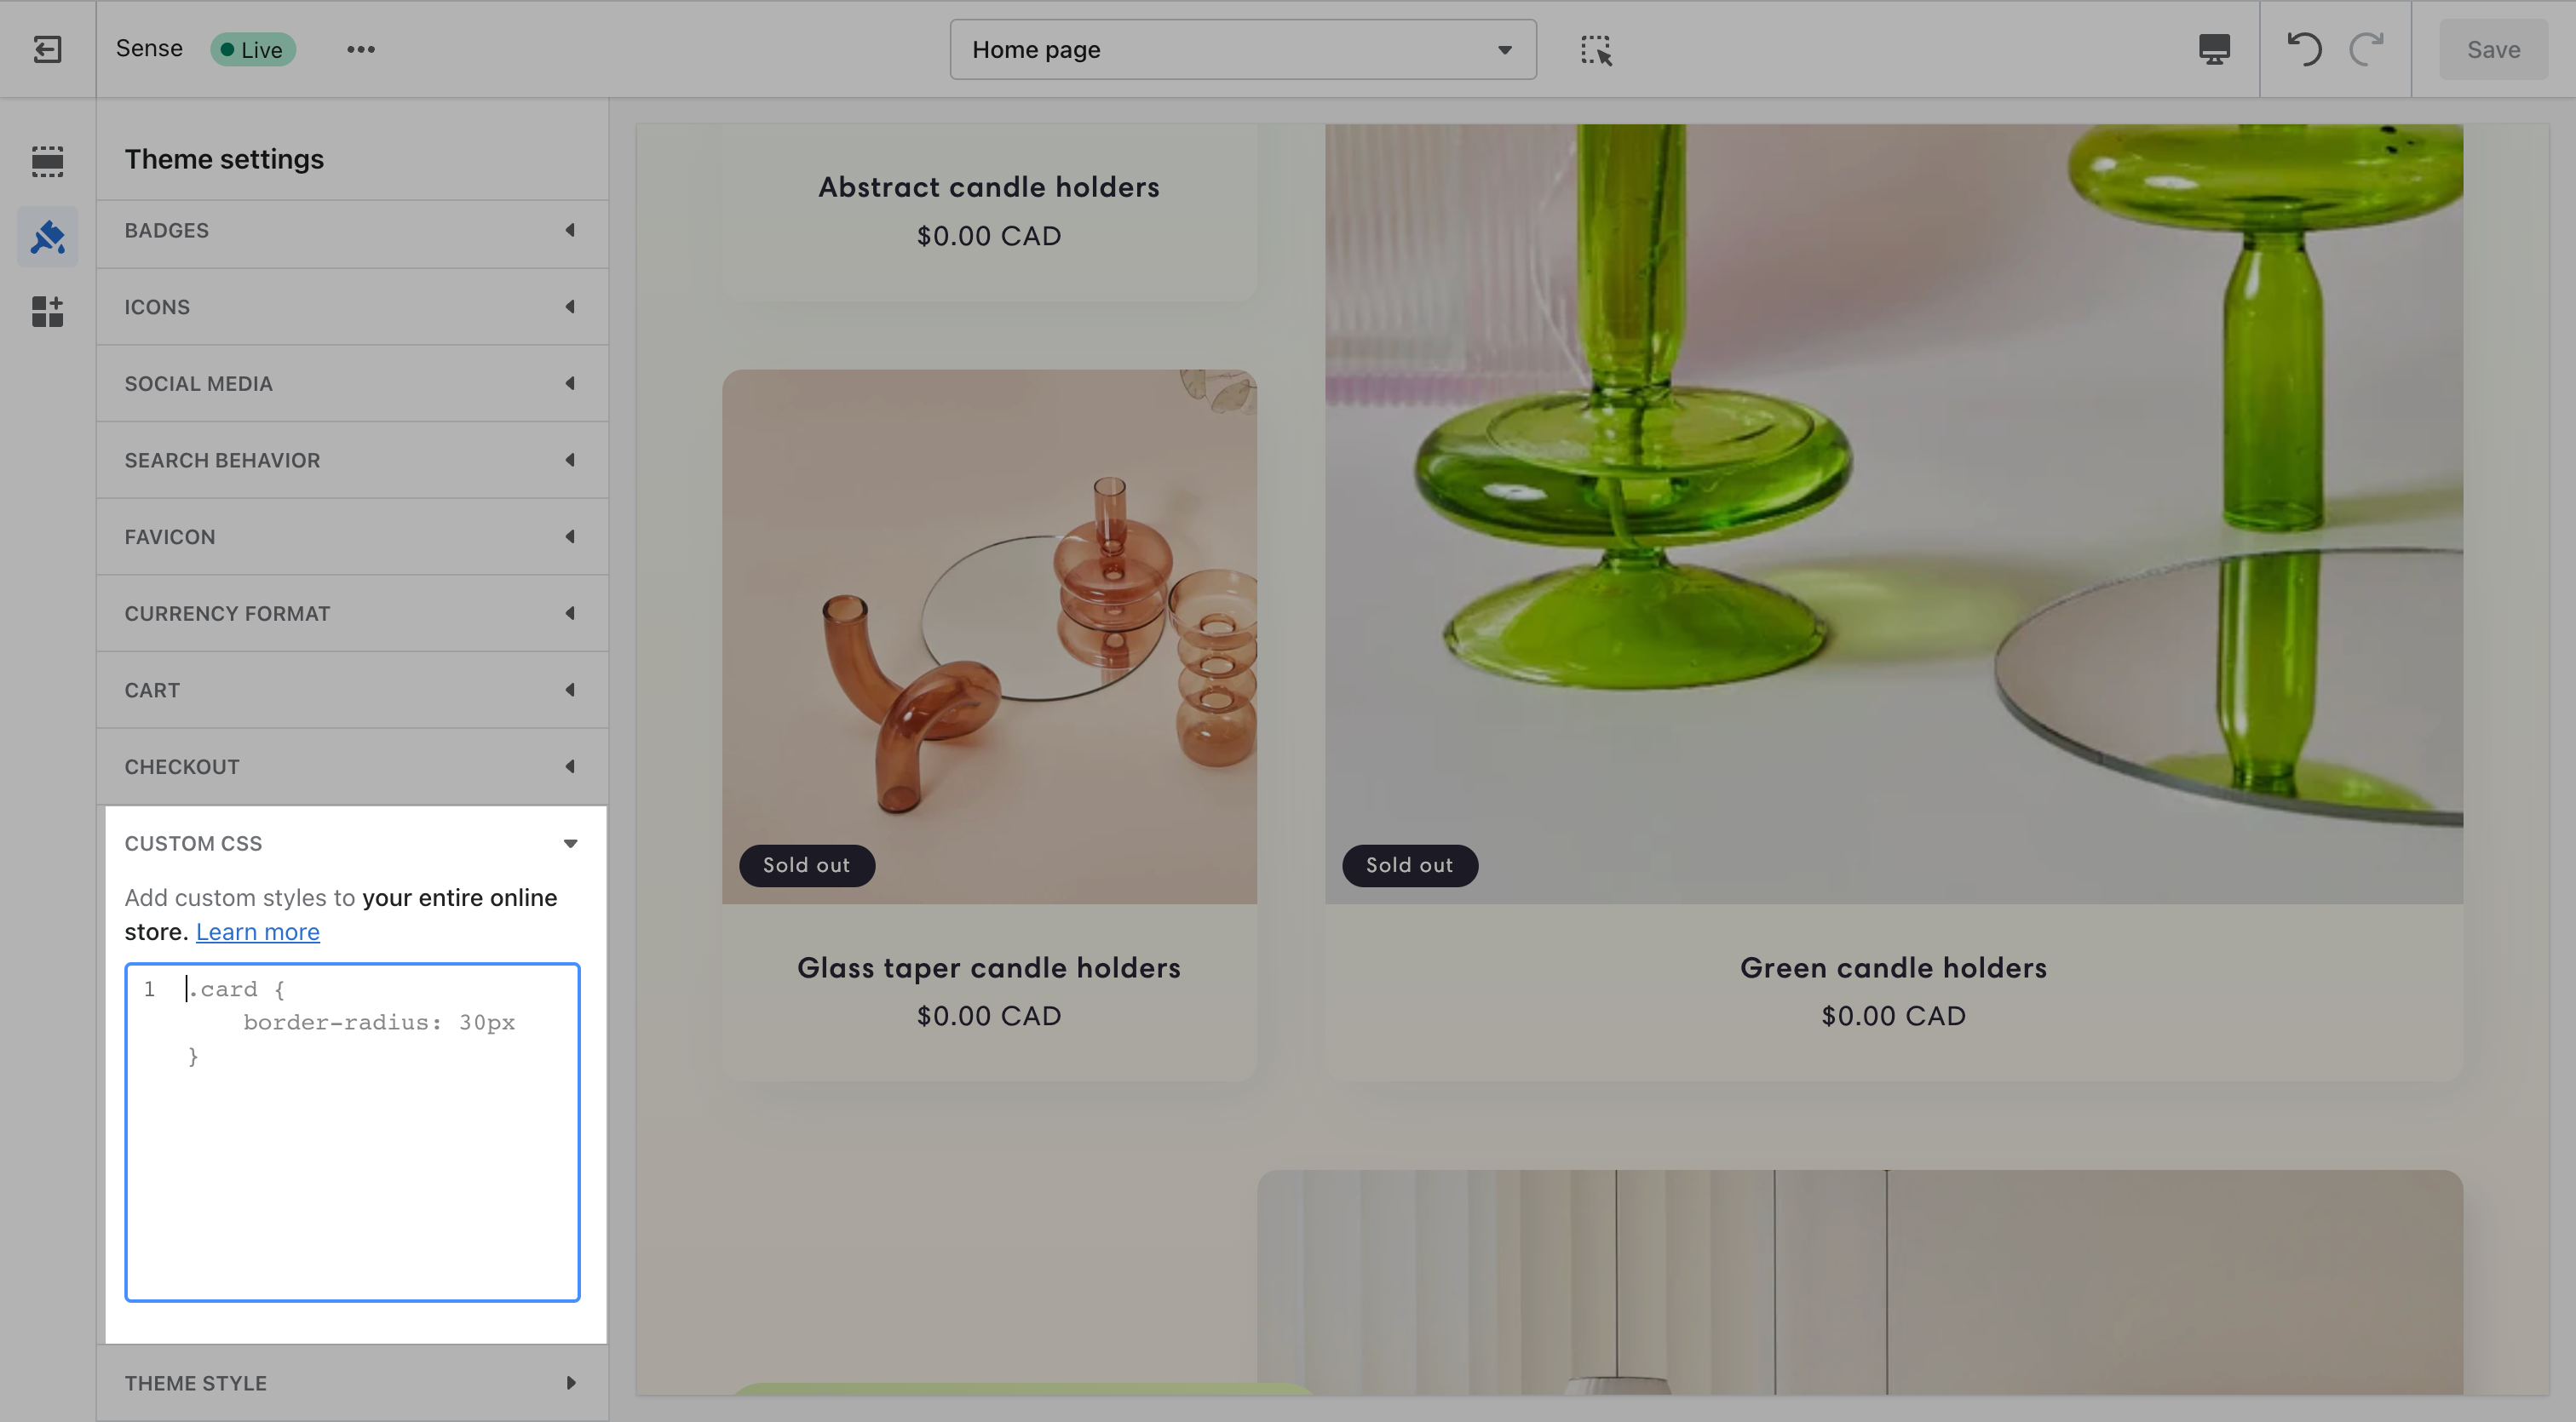Screen dimensions: 2576x1422
Task: Expand the CART settings section
Action: click(x=350, y=688)
